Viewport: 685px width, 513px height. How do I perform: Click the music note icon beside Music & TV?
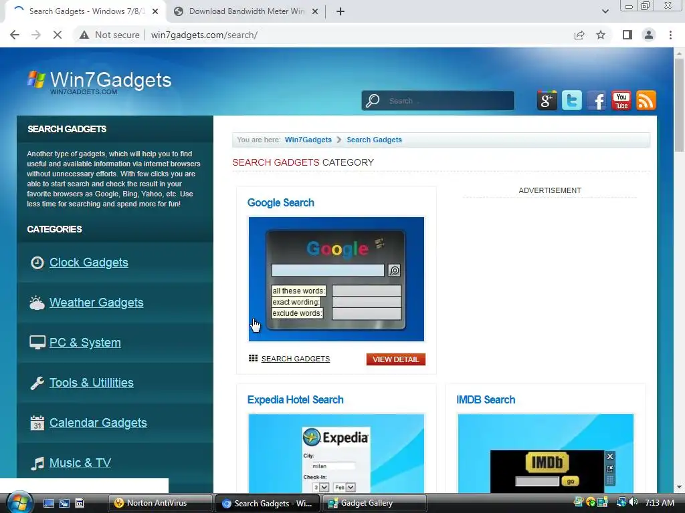tap(37, 464)
